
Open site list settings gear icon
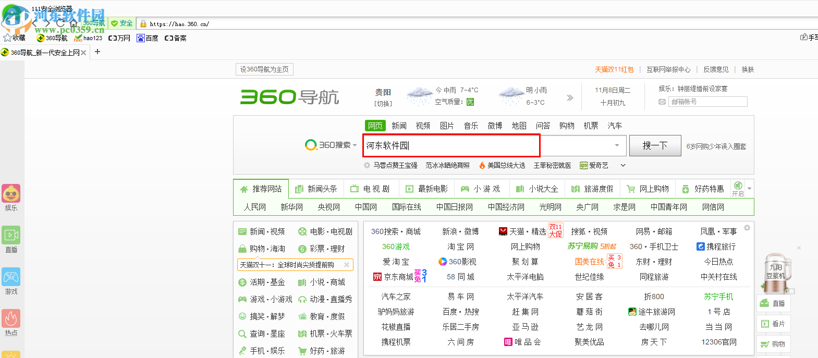747,228
